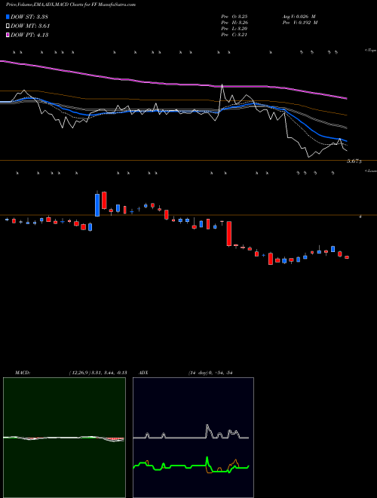Screen dimensions: 377x498
Task: Click the tallest red candle of the sharp drop
Action: point(228,233)
